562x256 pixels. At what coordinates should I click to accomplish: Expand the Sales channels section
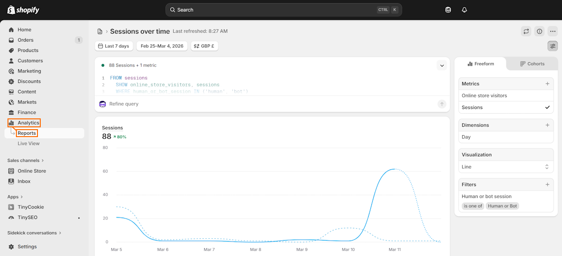coord(26,160)
